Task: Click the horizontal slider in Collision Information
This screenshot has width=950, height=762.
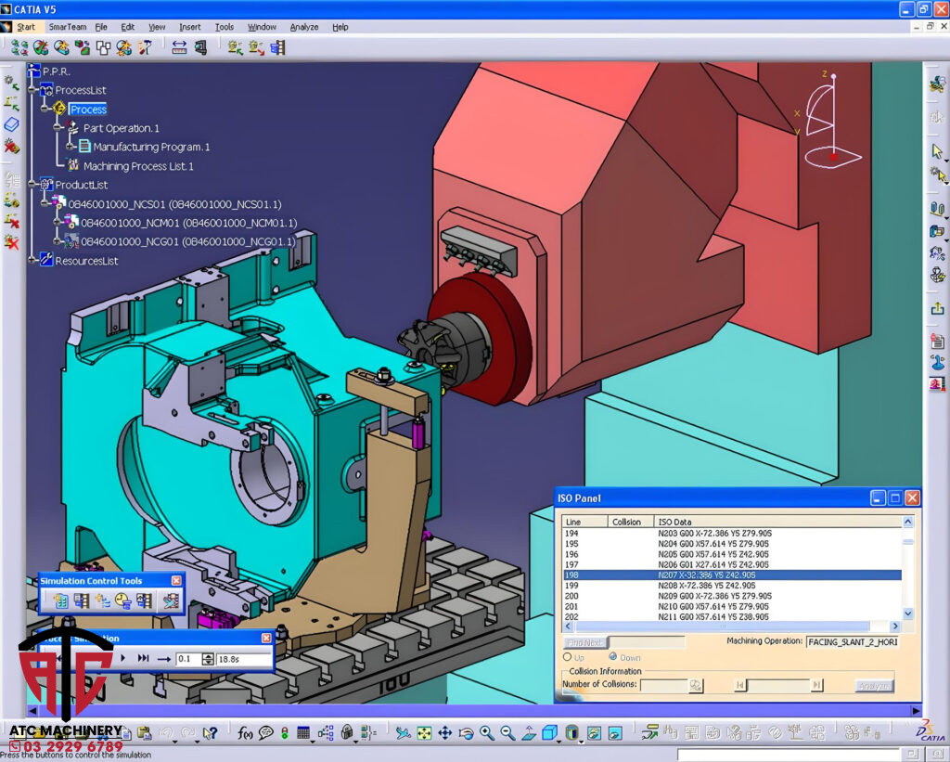Action: [x=781, y=683]
